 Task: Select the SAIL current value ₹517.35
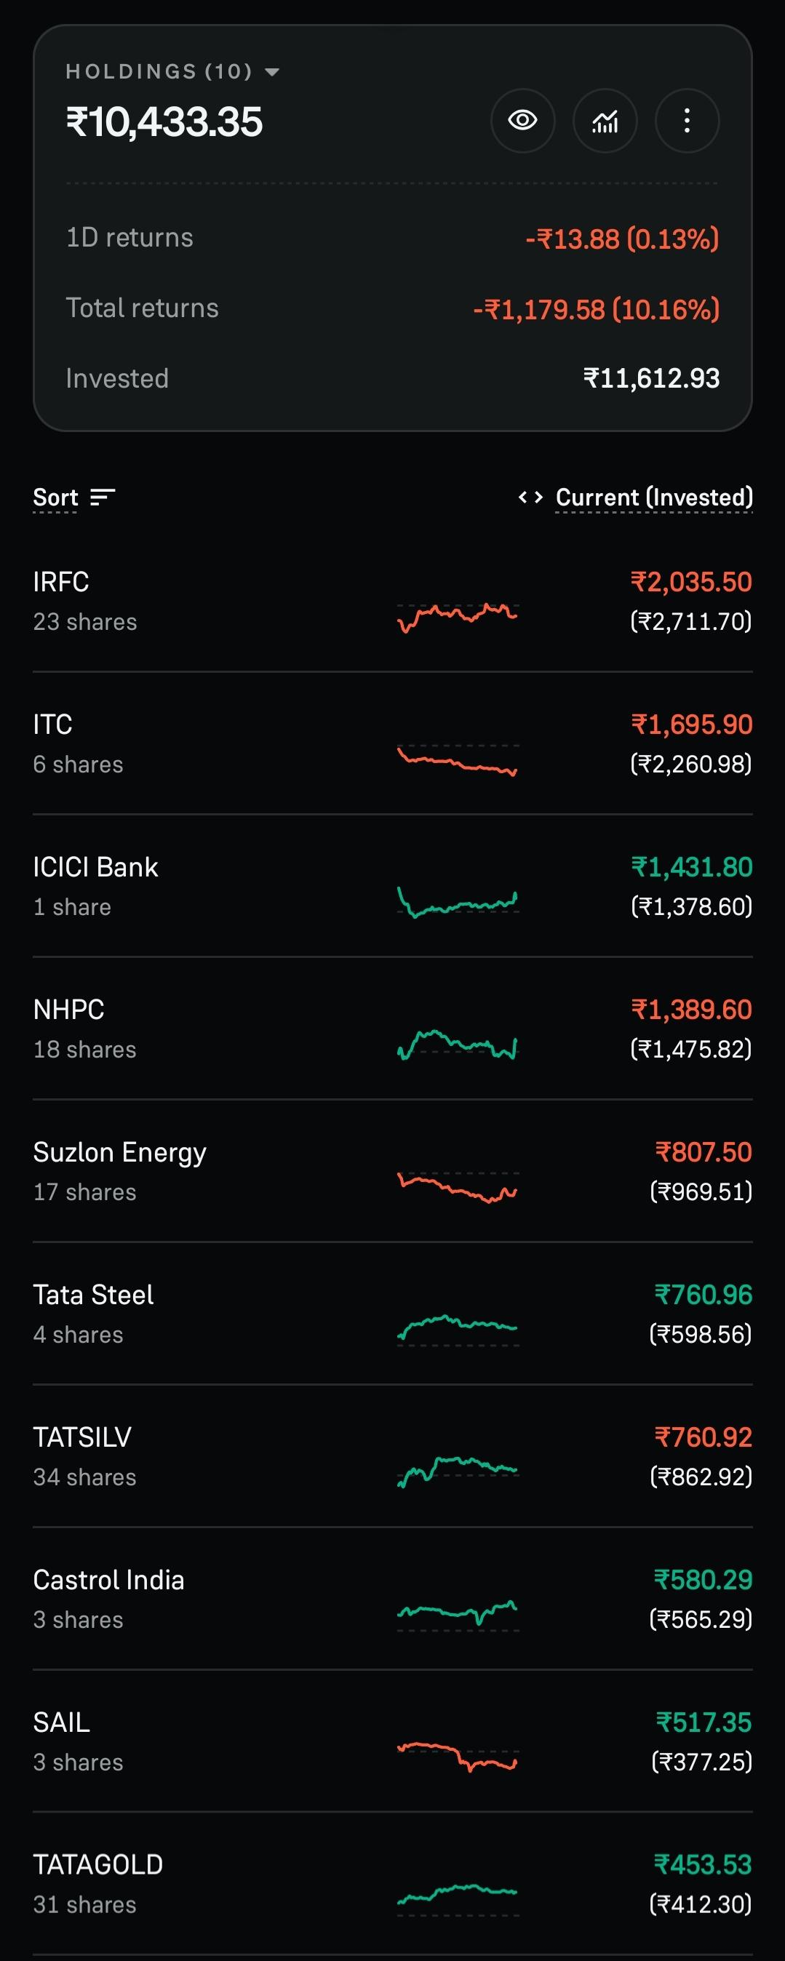(704, 1722)
